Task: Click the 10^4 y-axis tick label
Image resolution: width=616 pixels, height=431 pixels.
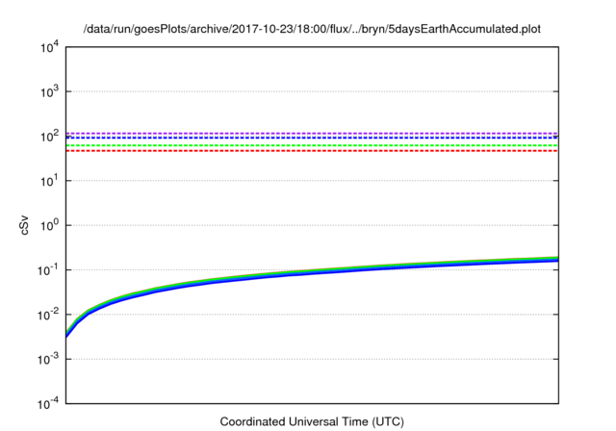Action: 49,48
